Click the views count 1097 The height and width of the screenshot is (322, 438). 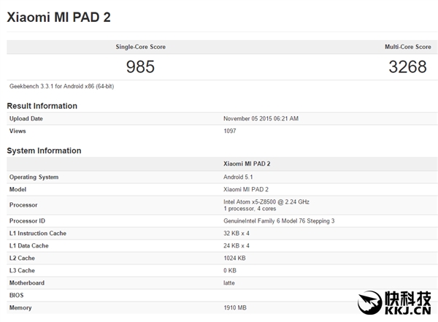pyautogui.click(x=230, y=131)
